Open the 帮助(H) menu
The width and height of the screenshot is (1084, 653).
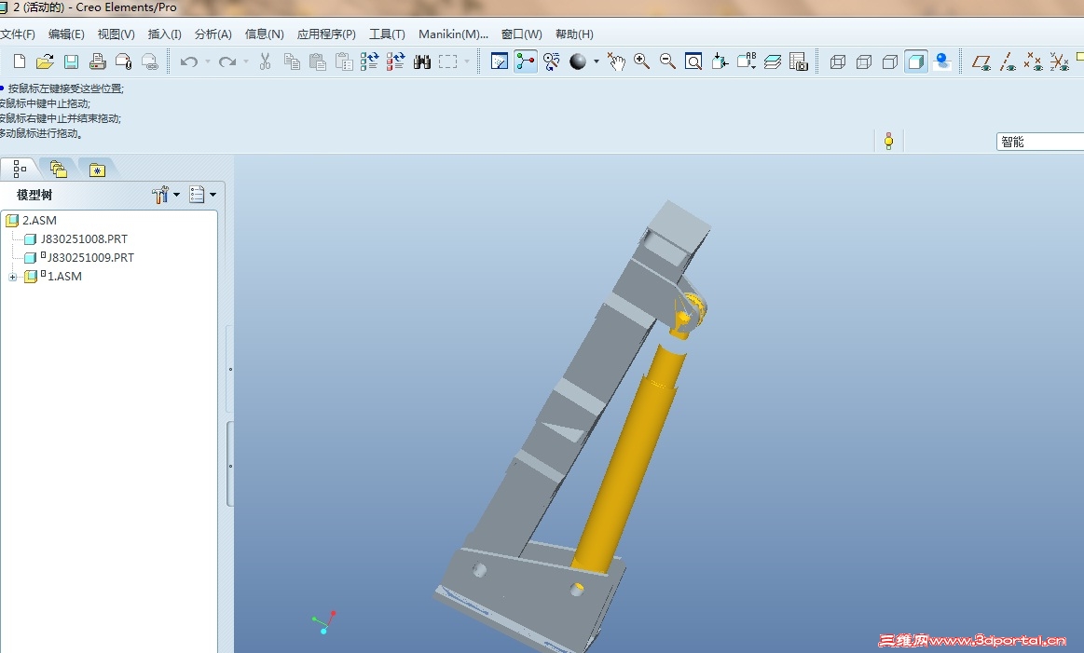pyautogui.click(x=574, y=34)
